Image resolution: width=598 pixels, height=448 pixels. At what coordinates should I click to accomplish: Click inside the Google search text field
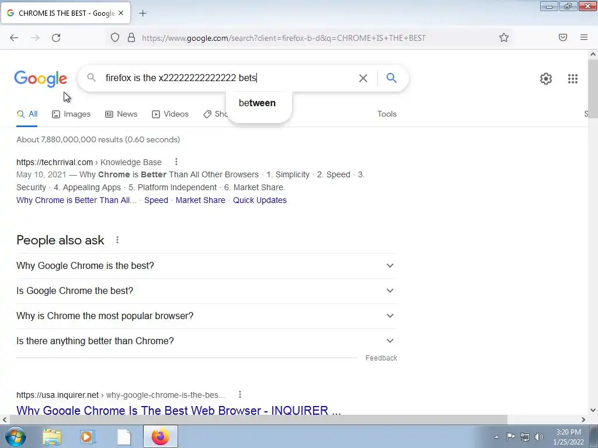(229, 78)
